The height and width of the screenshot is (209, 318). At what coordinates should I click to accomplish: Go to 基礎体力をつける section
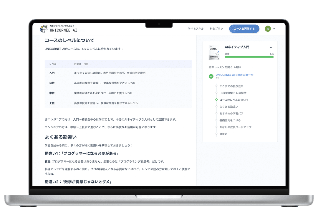coord(230,120)
